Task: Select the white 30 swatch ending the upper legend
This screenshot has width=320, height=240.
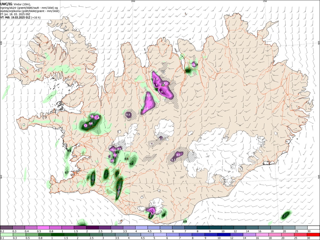Action: point(313,227)
